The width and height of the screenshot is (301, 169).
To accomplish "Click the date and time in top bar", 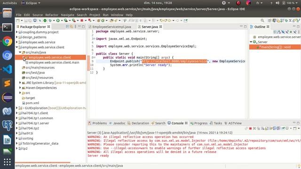I will [x=158, y=3].
